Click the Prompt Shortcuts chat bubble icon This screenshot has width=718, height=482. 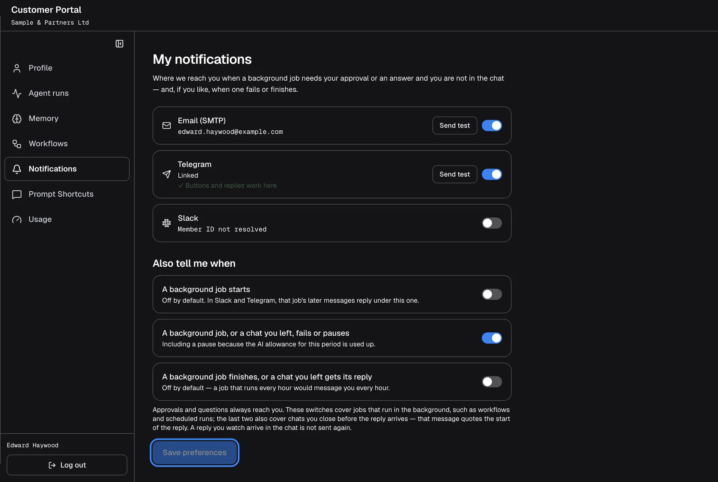point(17,194)
